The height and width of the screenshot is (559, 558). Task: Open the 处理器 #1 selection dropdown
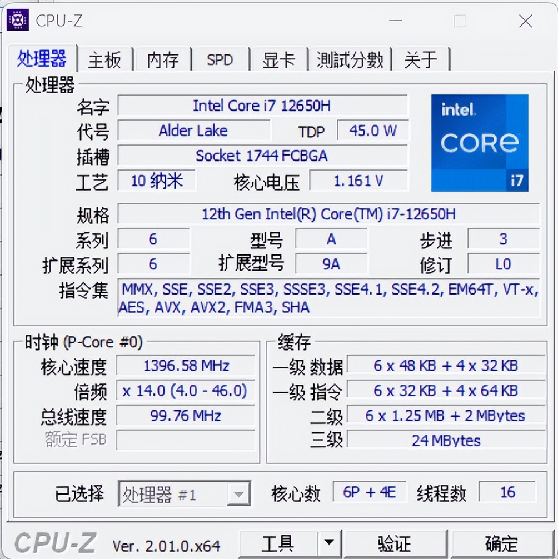click(x=239, y=493)
